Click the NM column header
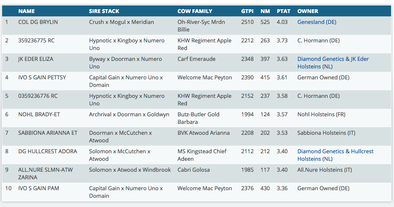This screenshot has height=207, width=394. pyautogui.click(x=265, y=11)
